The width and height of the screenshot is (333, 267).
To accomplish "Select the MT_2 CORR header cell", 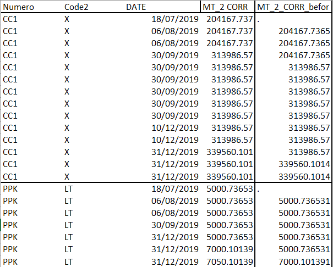I will tap(228, 7).
